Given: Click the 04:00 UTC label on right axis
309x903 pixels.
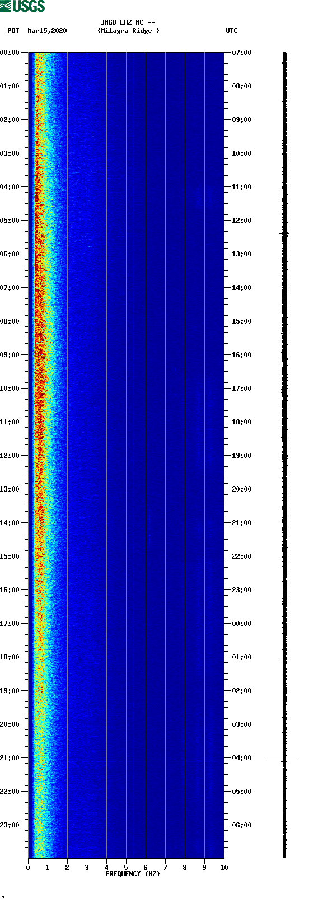Looking at the screenshot, I should pyautogui.click(x=242, y=758).
